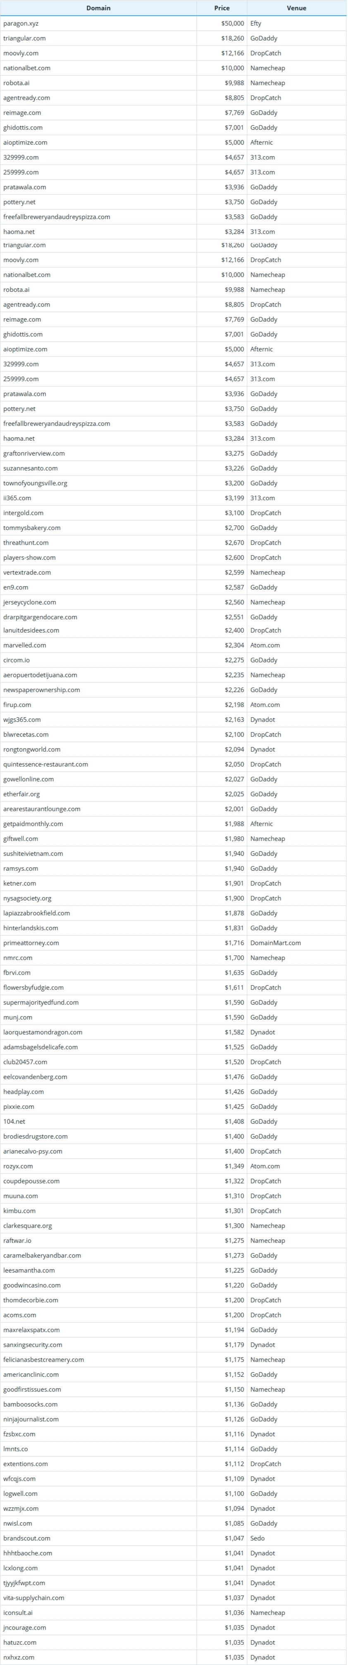
Task: Click the $50,000 price cell
Action: [232, 23]
